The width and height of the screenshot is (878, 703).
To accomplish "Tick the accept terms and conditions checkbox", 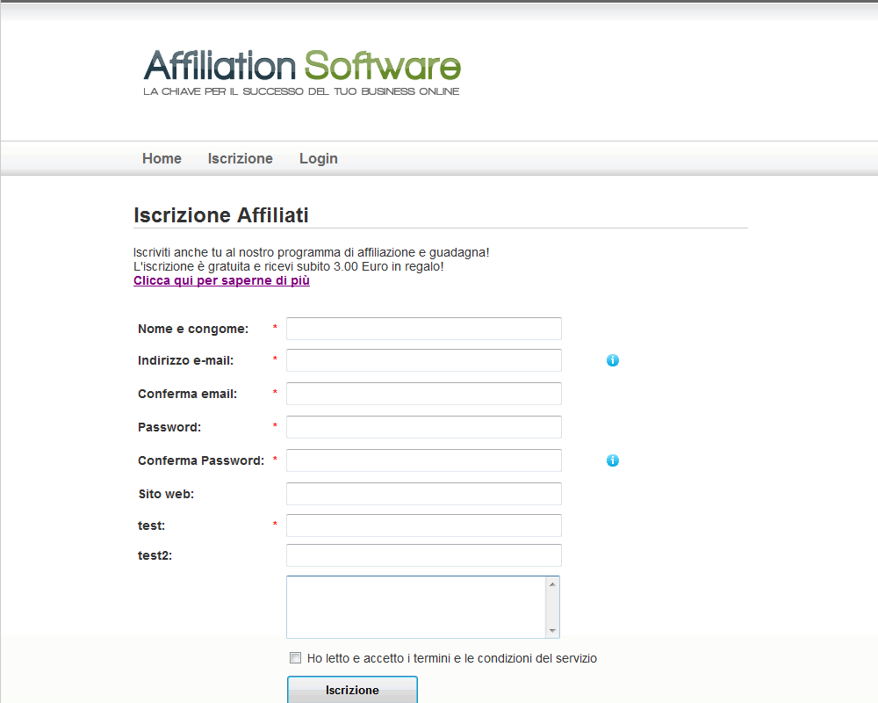I will click(295, 657).
